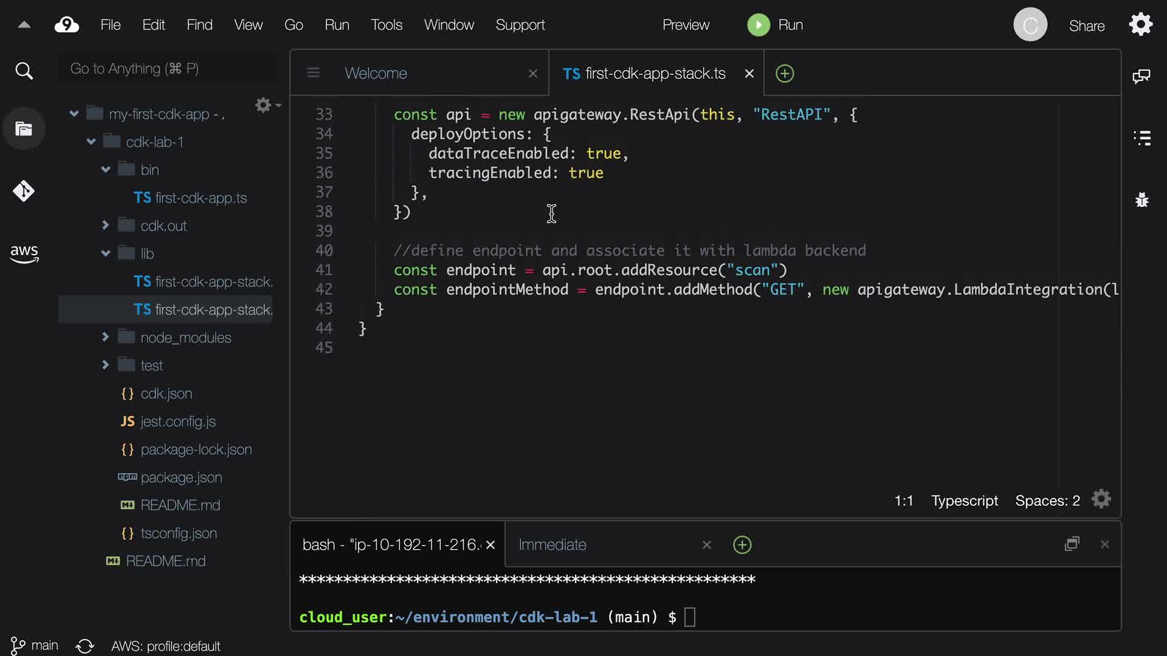Open editor settings gear in the status bar
1167x656 pixels.
[x=1101, y=499]
